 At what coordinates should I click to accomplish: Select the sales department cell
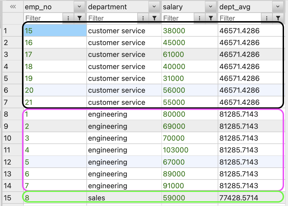(x=124, y=198)
